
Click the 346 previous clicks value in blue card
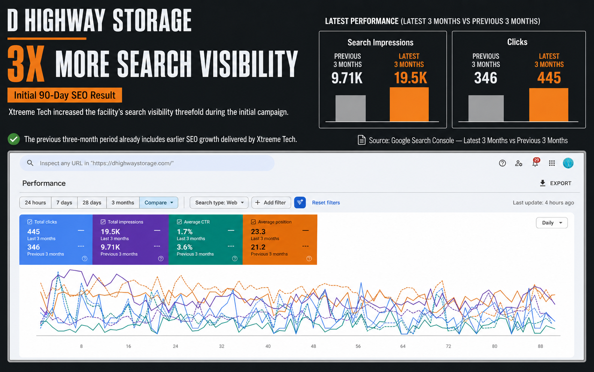coord(33,247)
